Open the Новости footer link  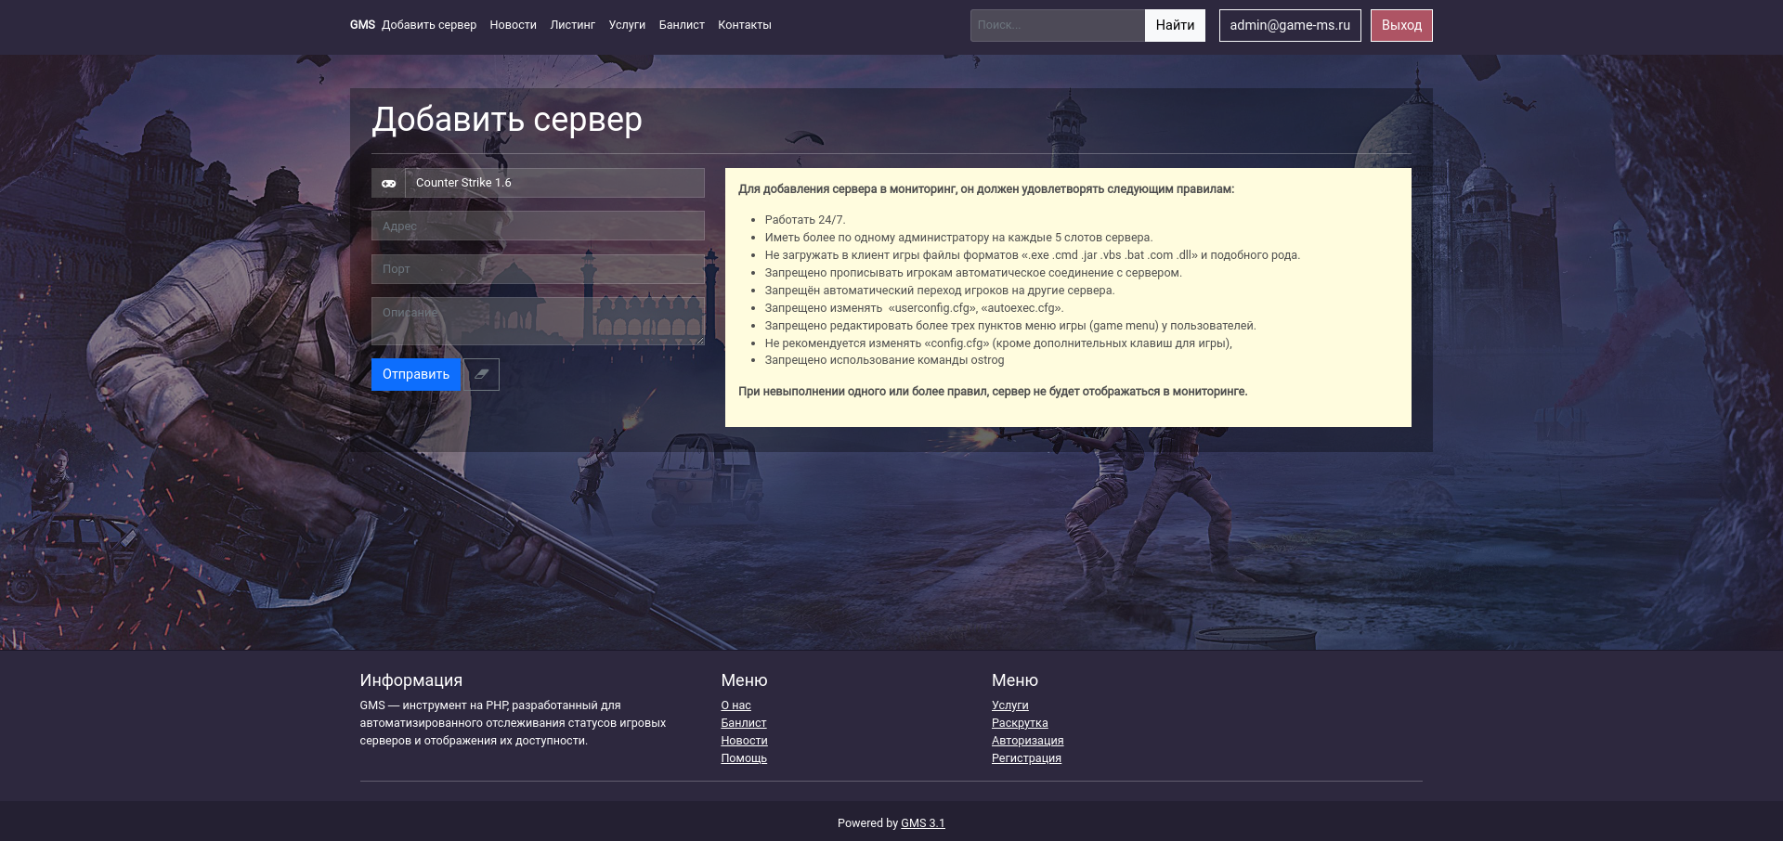pyautogui.click(x=744, y=741)
